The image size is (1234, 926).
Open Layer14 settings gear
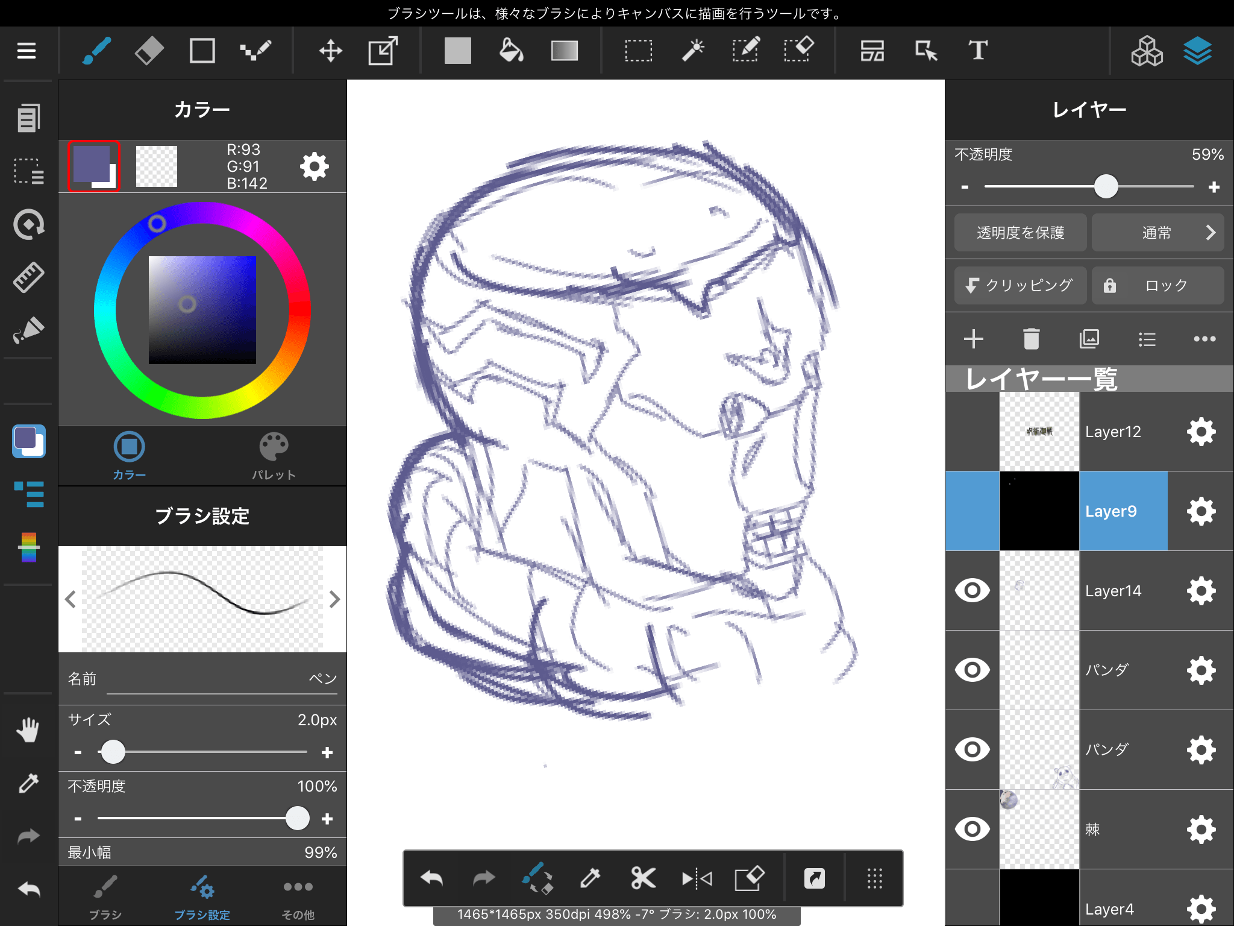pos(1201,591)
